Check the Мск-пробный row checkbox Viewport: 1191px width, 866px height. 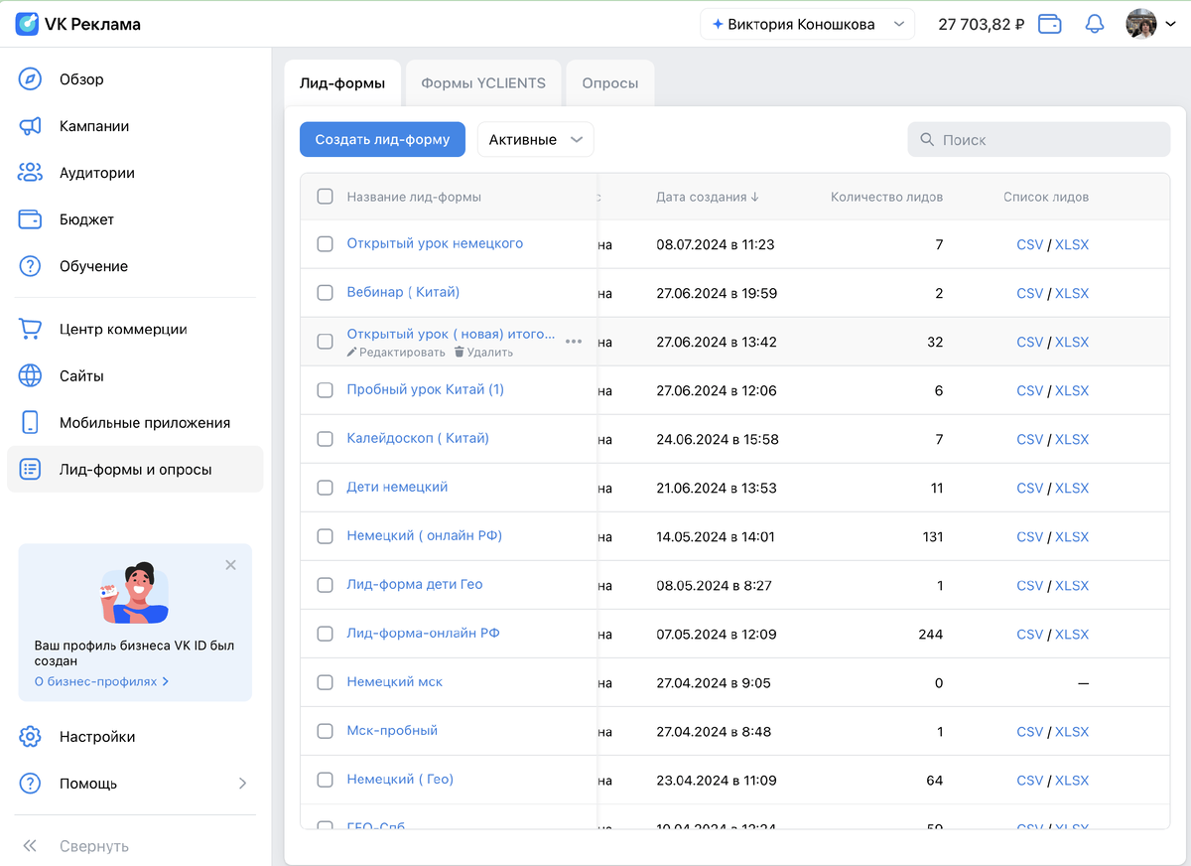point(325,731)
